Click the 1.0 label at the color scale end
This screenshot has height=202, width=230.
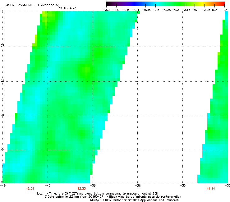(224, 10)
